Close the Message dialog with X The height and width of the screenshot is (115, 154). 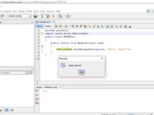tap(102, 58)
